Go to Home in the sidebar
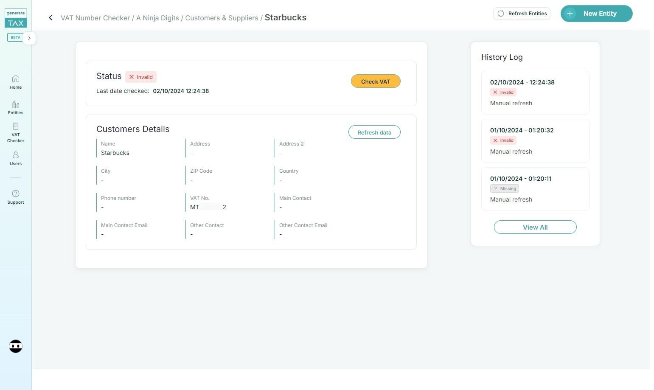654x390 pixels. pyautogui.click(x=16, y=82)
